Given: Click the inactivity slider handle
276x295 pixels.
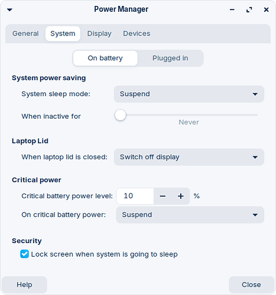Looking at the screenshot, I should (x=120, y=115).
